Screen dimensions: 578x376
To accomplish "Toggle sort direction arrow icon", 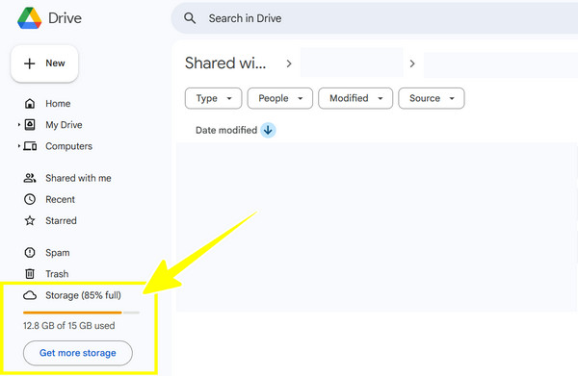I will coord(268,130).
